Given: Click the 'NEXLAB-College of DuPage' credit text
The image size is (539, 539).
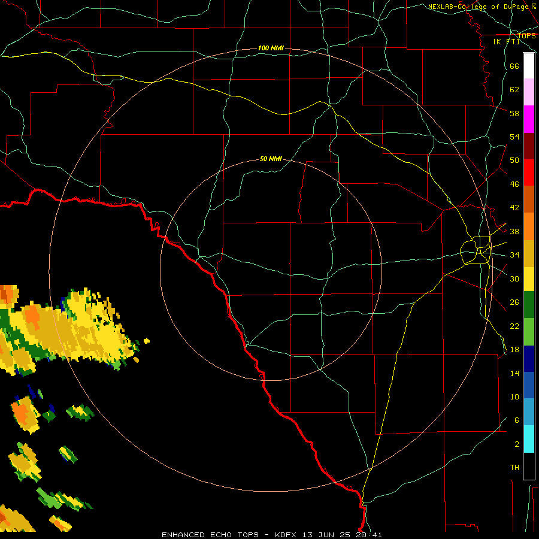Looking at the screenshot, I should pyautogui.click(x=478, y=7).
